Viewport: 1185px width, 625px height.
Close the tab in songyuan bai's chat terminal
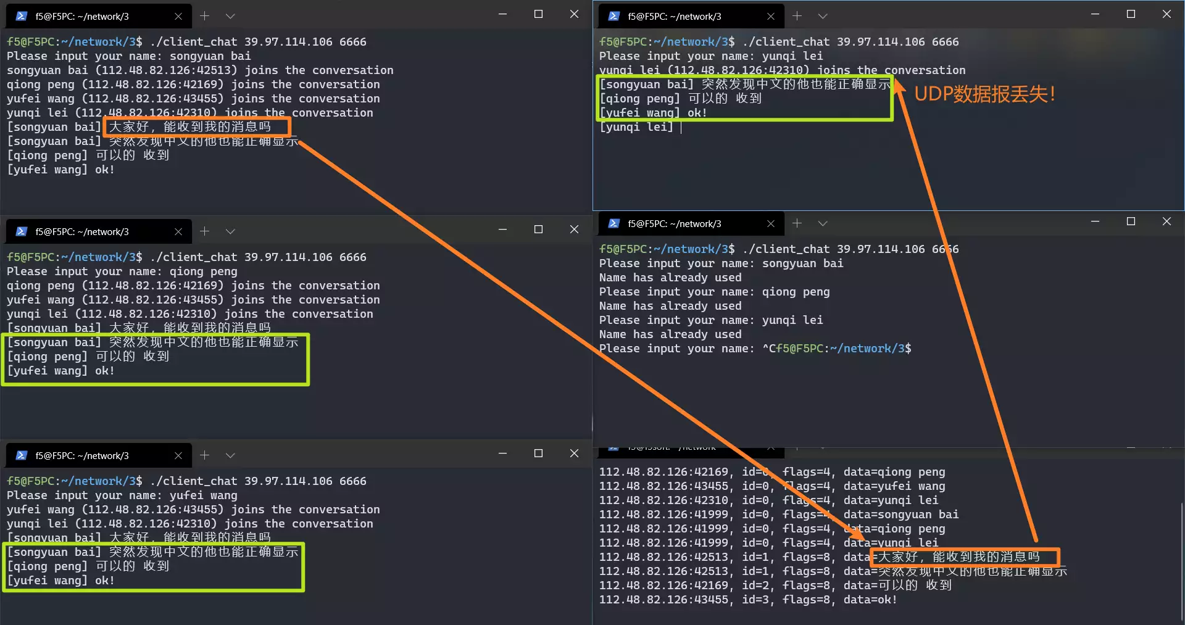click(178, 17)
